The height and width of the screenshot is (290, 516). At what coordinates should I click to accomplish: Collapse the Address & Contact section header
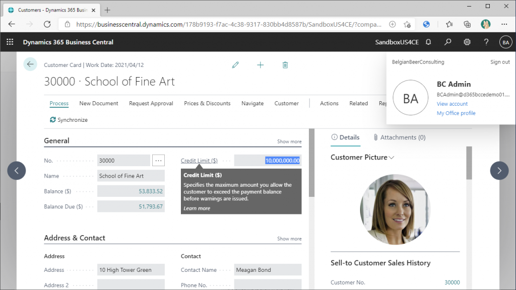click(75, 238)
